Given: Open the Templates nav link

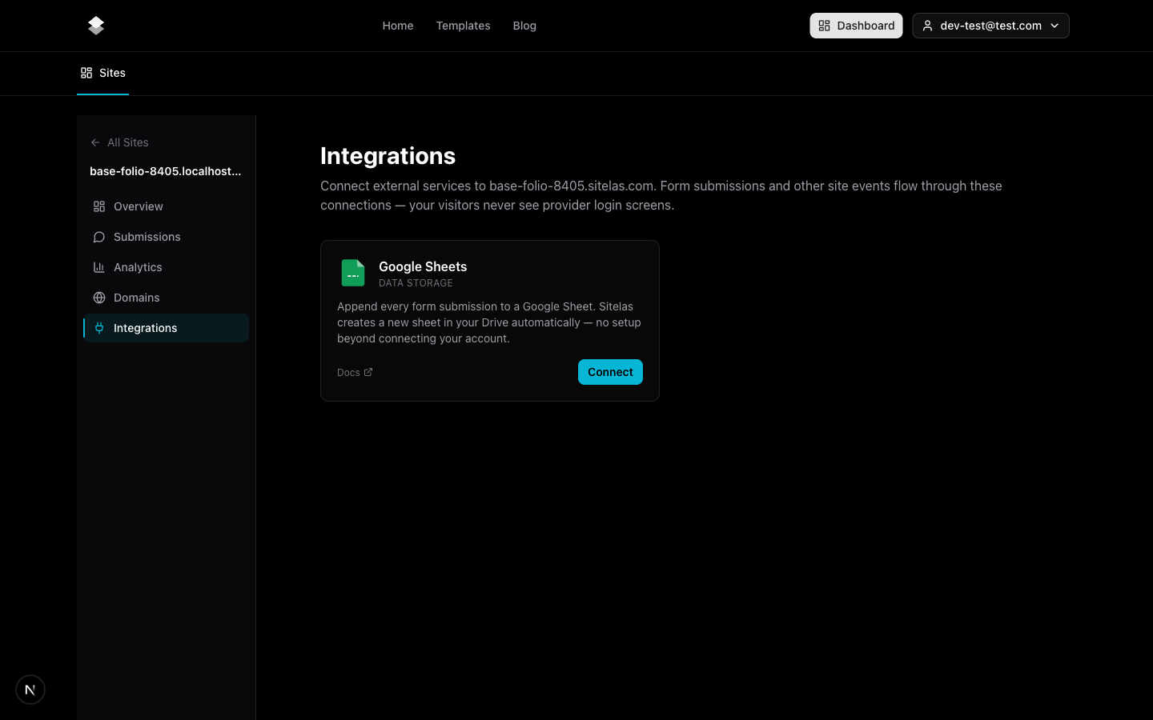Looking at the screenshot, I should point(463,26).
